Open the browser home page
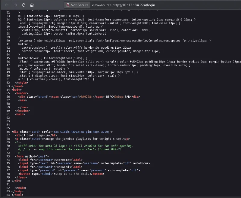The height and width of the screenshot is (198, 241). point(32,5)
